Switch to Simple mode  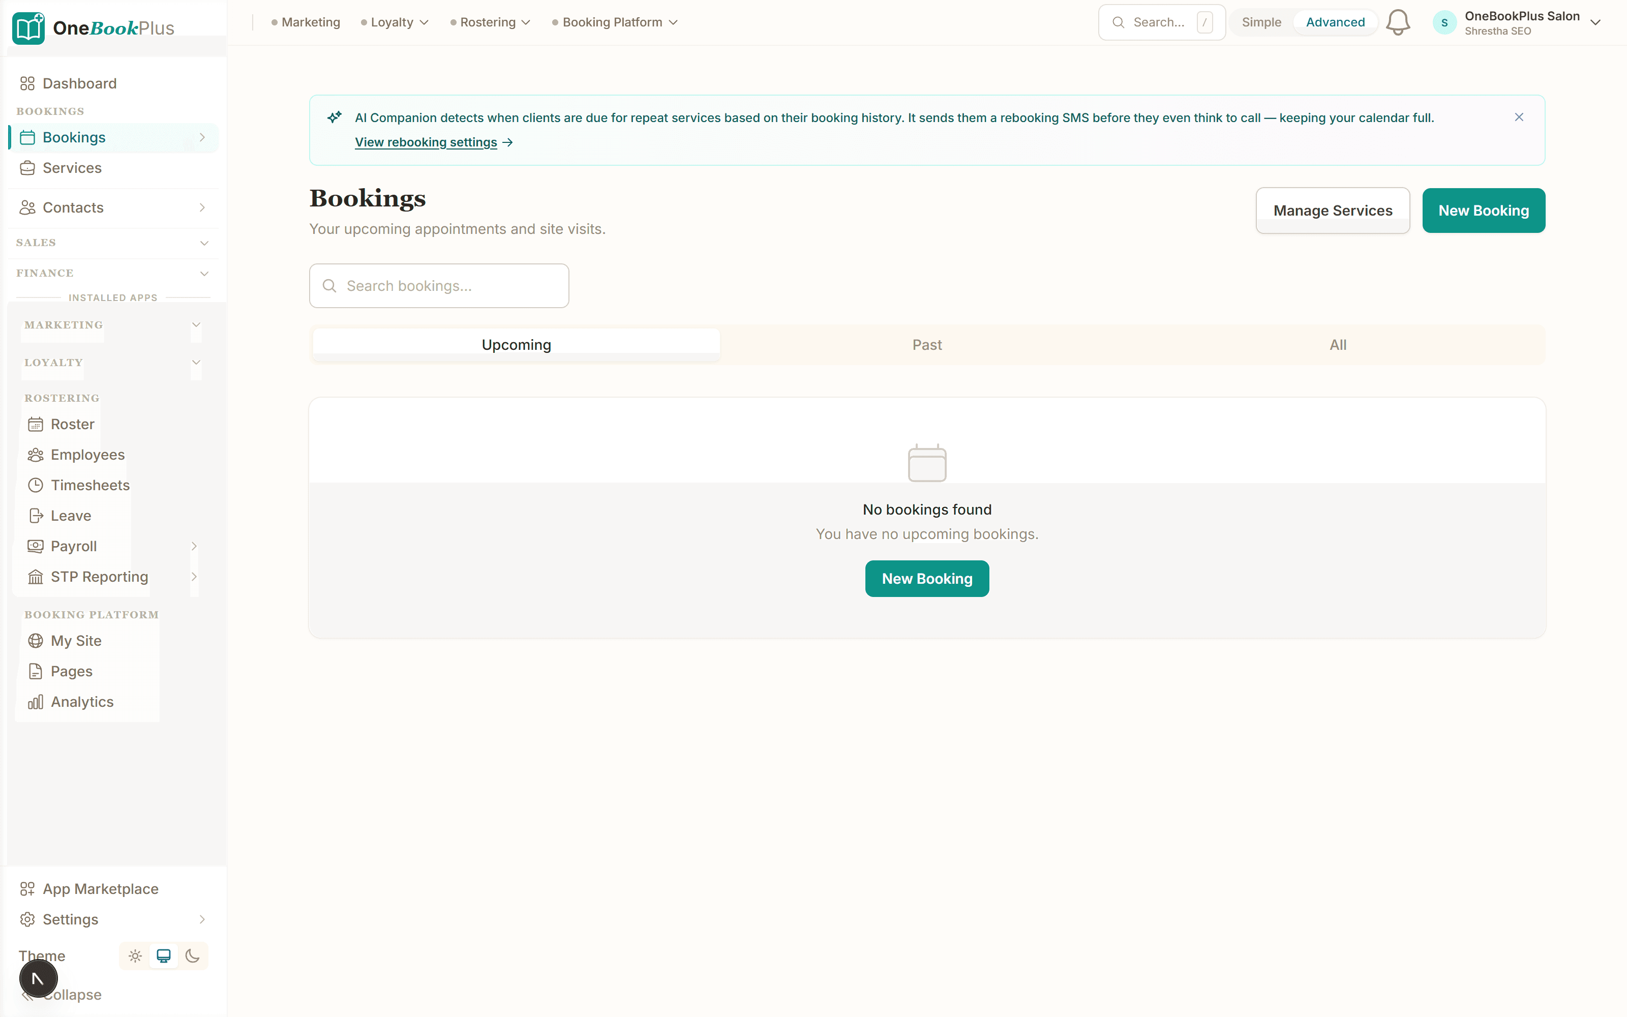click(1261, 21)
